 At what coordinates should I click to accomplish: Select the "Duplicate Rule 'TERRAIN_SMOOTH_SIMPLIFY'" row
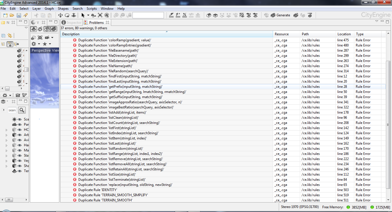point(223,195)
